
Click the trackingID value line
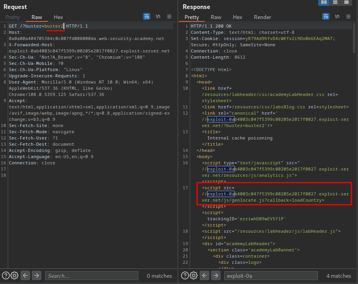247,219
